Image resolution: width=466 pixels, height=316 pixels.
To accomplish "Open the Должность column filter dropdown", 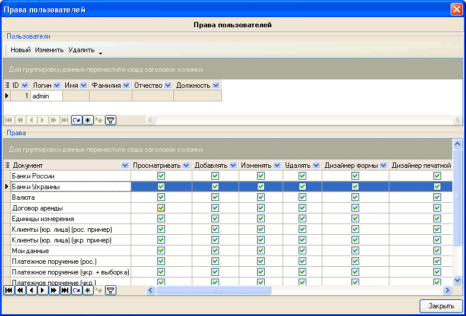I will tap(215, 85).
